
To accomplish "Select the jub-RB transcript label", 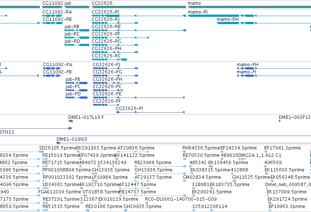I will [x=72, y=27].
